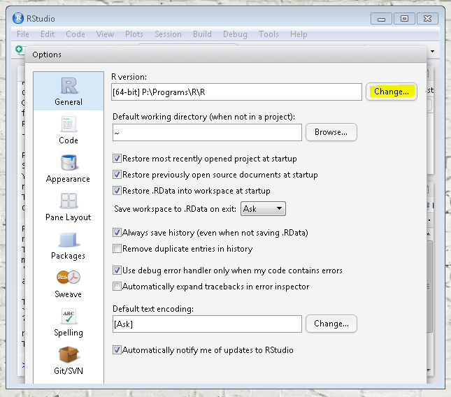Open the Edit menu
The image size is (451, 397).
pos(48,34)
